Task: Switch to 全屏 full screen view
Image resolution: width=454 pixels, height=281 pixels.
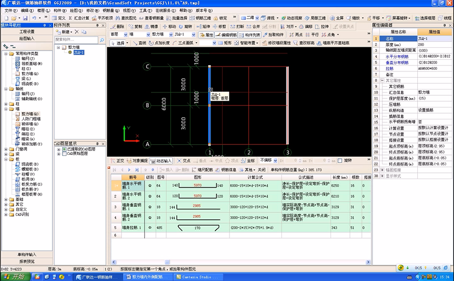Action: pyautogui.click(x=337, y=18)
